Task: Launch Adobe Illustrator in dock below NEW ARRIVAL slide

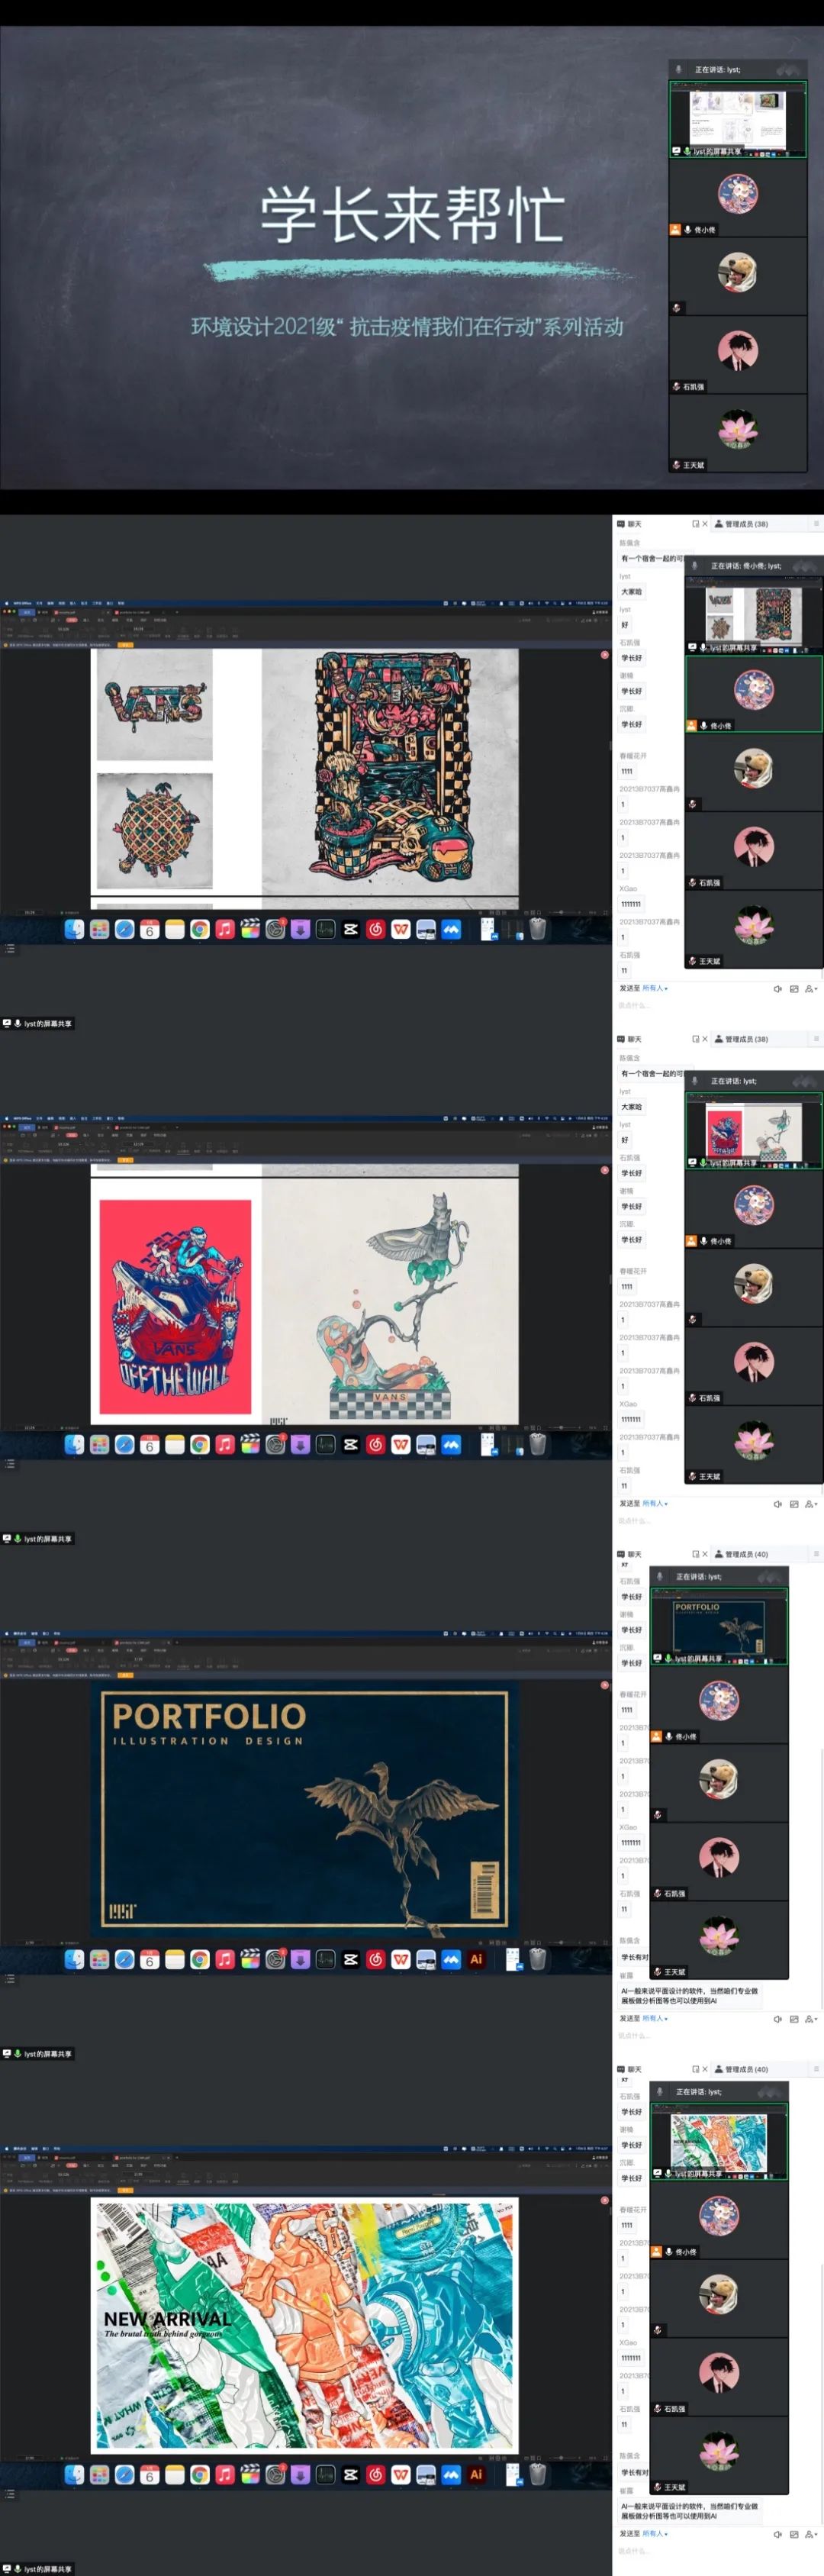Action: pyautogui.click(x=476, y=2475)
